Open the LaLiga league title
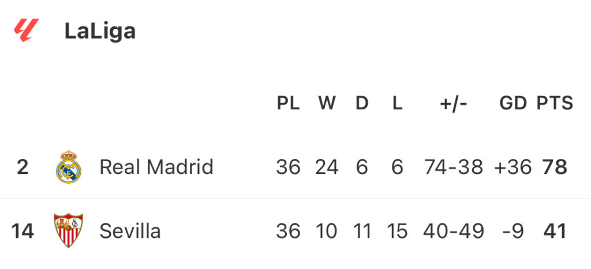 tap(100, 31)
